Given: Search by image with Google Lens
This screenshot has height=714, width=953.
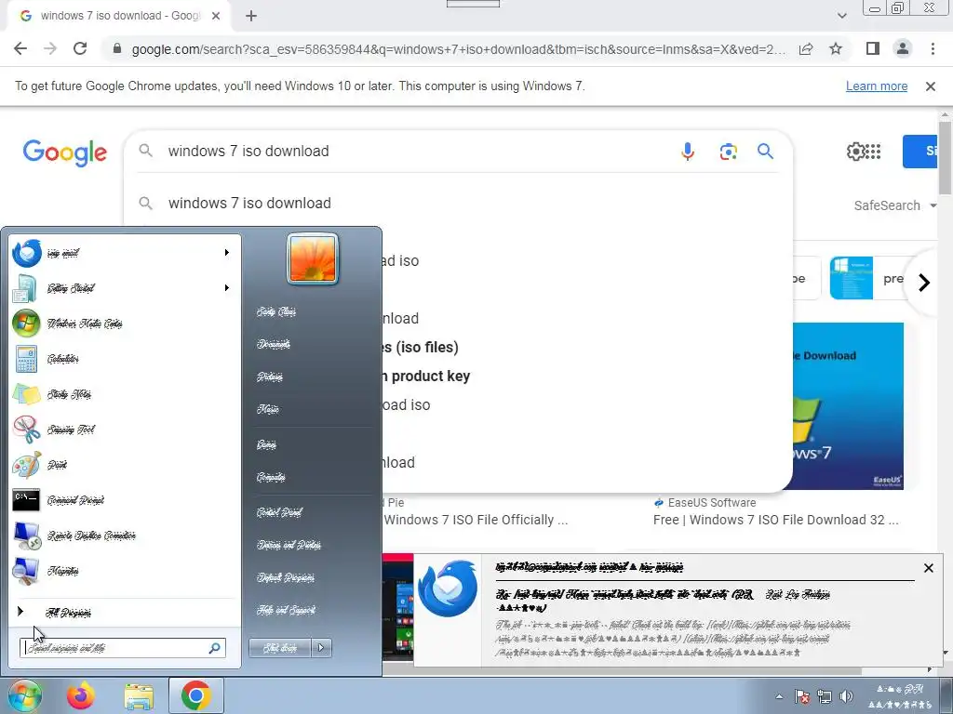Looking at the screenshot, I should (x=728, y=152).
